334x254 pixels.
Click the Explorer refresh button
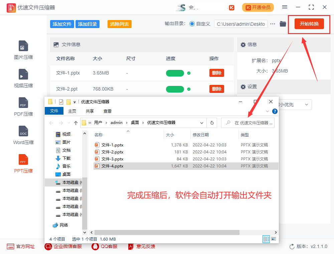coord(212,123)
